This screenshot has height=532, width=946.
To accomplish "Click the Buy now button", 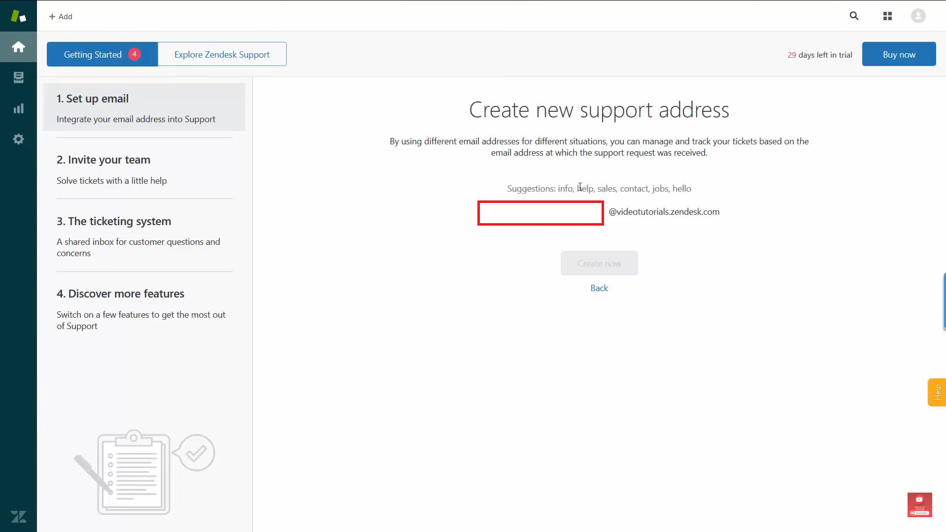I will [899, 54].
